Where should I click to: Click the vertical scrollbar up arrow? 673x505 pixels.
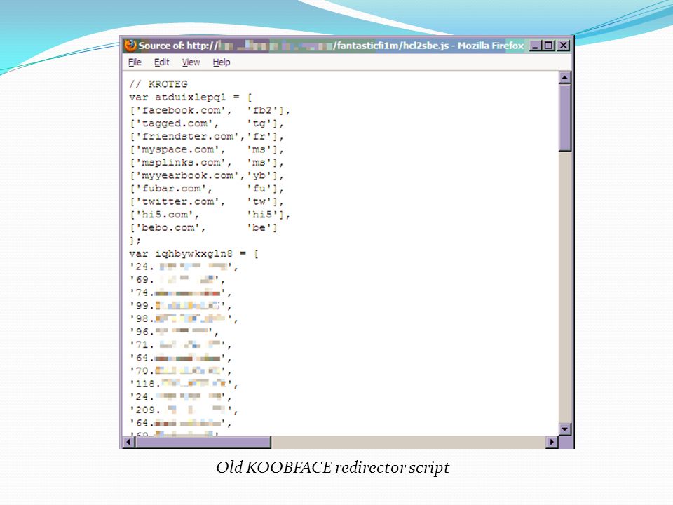click(565, 78)
